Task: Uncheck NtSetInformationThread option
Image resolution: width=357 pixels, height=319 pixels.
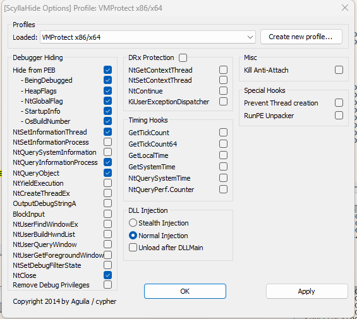Action: tap(107, 131)
